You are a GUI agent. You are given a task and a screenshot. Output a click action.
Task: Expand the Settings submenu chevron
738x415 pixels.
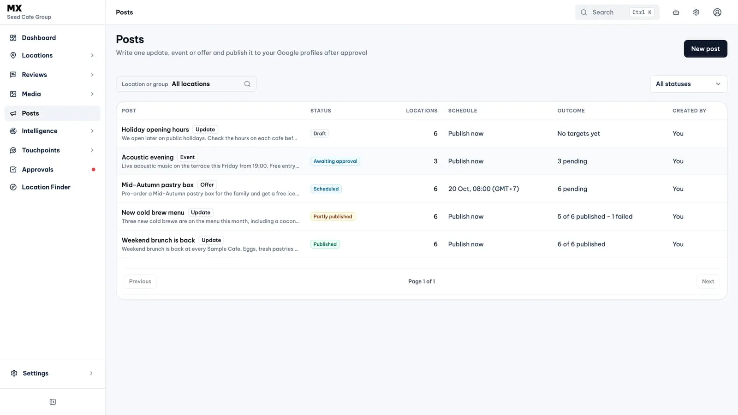(x=91, y=373)
